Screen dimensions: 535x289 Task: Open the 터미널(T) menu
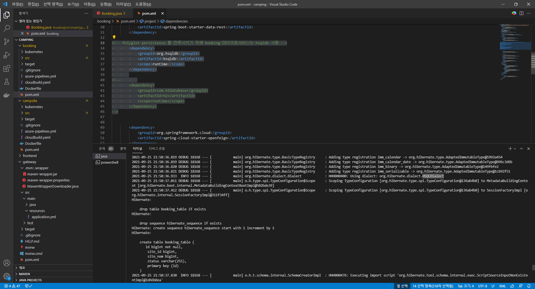123,4
